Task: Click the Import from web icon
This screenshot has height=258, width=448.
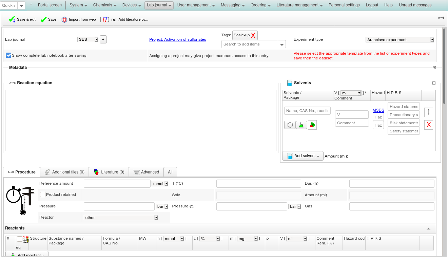Action: [64, 20]
